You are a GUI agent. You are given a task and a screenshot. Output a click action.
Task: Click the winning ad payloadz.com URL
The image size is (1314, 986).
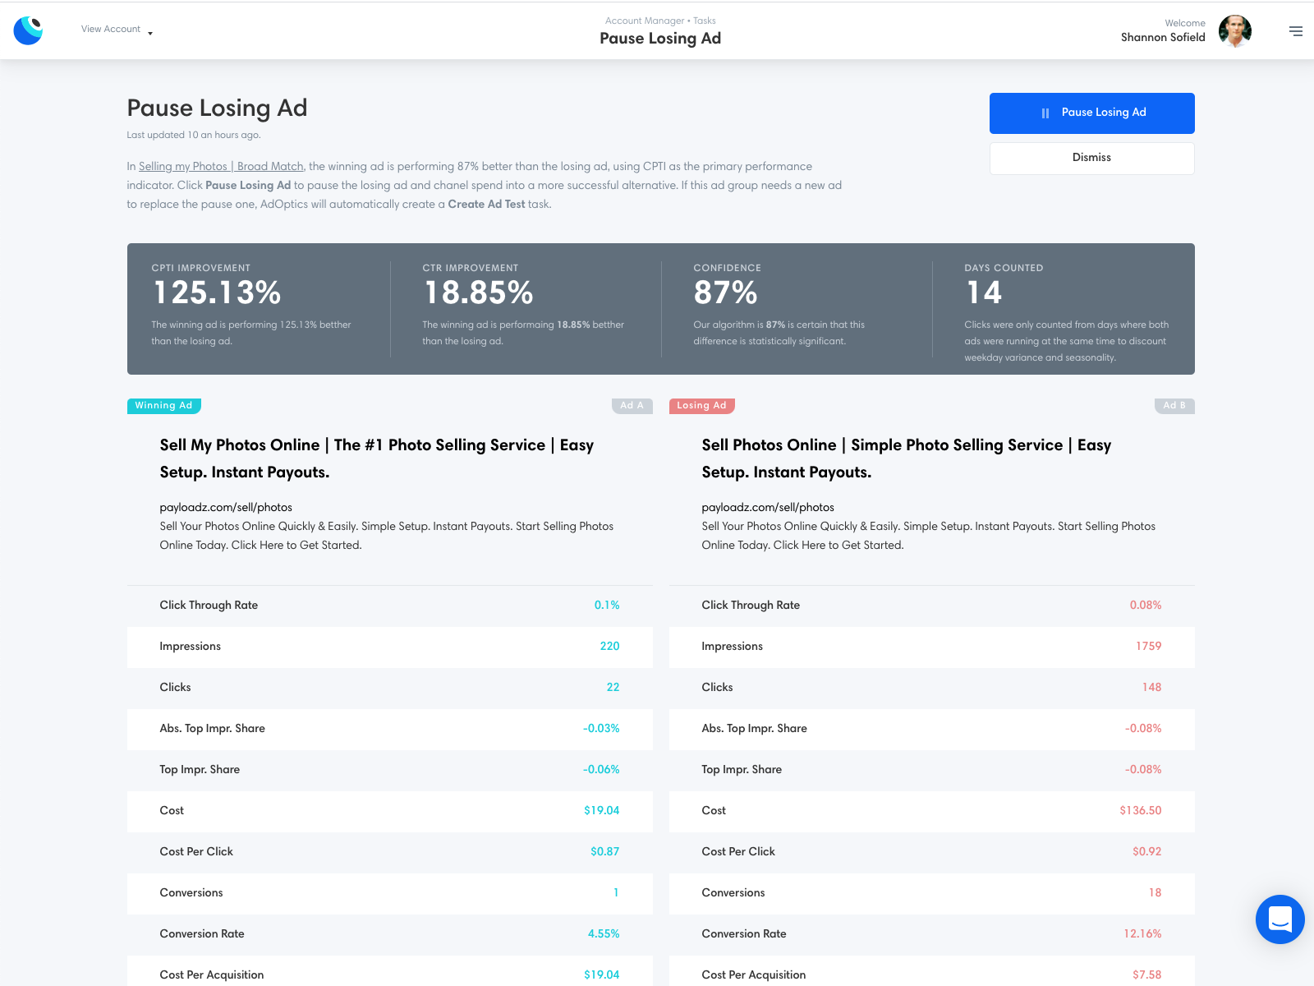(226, 508)
